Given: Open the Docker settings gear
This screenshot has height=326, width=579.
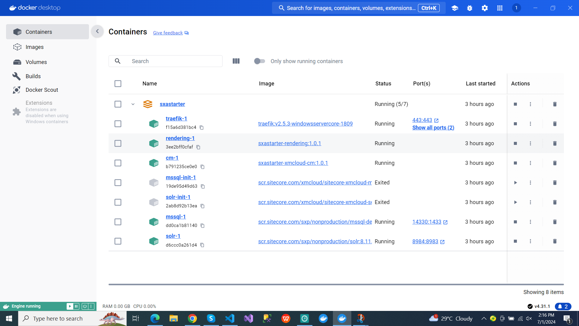Looking at the screenshot, I should 485,8.
